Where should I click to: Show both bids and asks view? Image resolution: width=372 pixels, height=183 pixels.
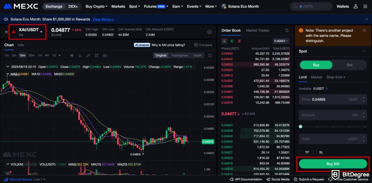point(224,41)
